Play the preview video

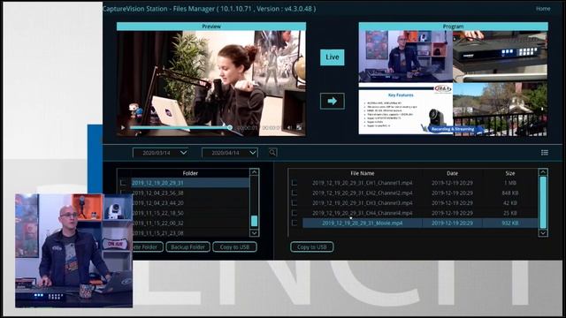[x=123, y=127]
